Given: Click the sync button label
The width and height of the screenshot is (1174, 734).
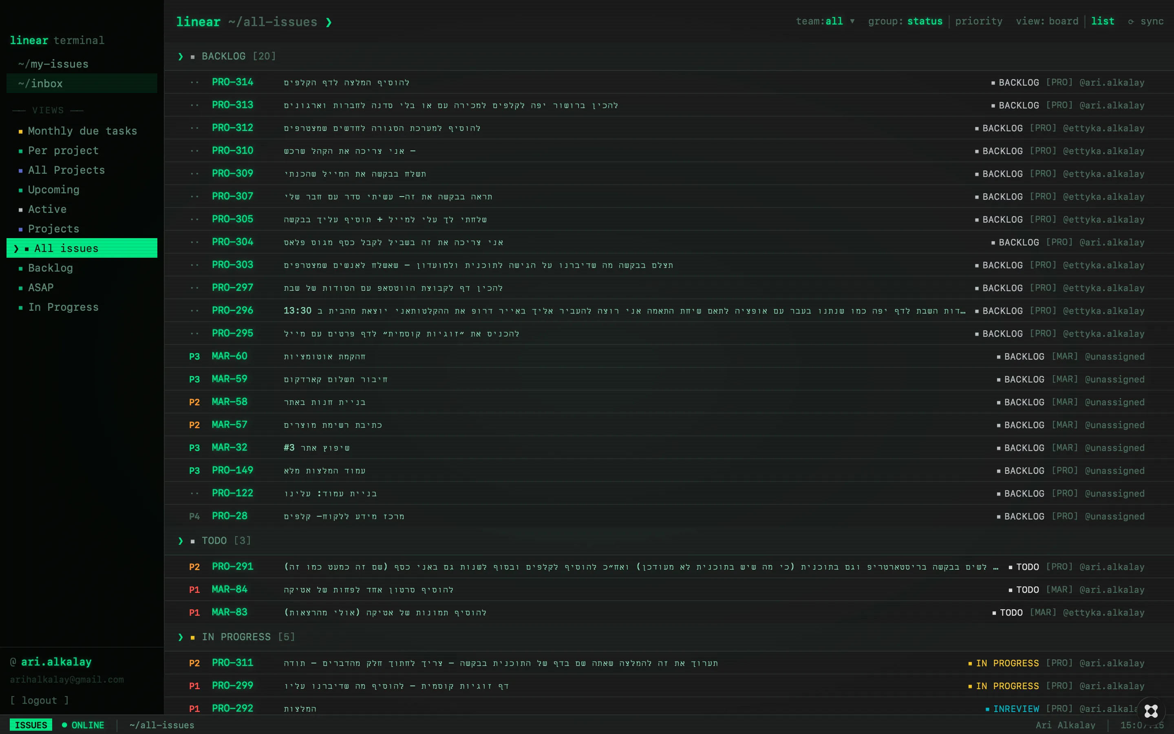Looking at the screenshot, I should [x=1152, y=21].
